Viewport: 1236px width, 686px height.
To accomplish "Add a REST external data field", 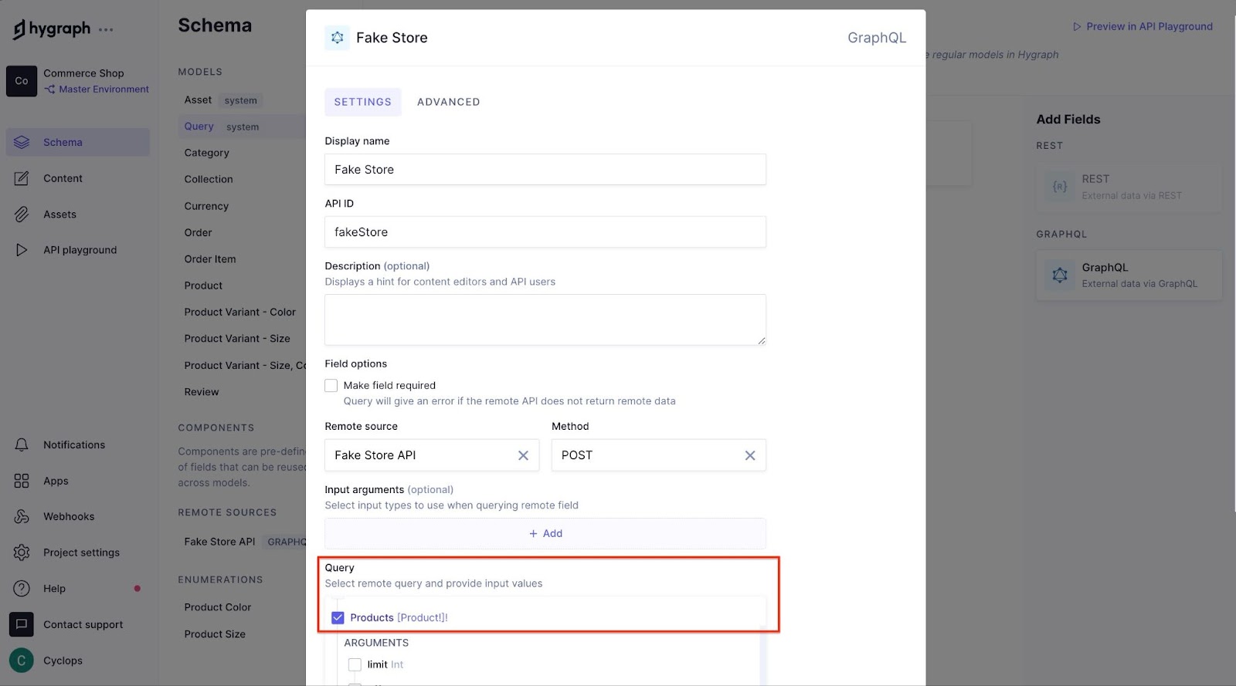I will 1129,187.
